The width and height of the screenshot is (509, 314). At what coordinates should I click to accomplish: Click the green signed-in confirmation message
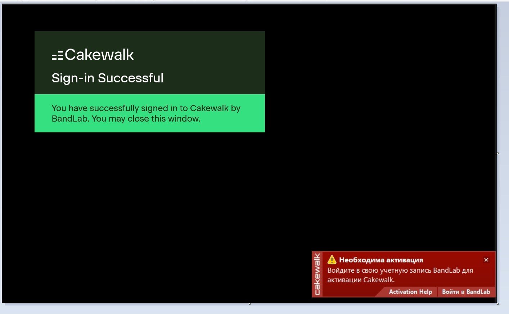click(150, 113)
